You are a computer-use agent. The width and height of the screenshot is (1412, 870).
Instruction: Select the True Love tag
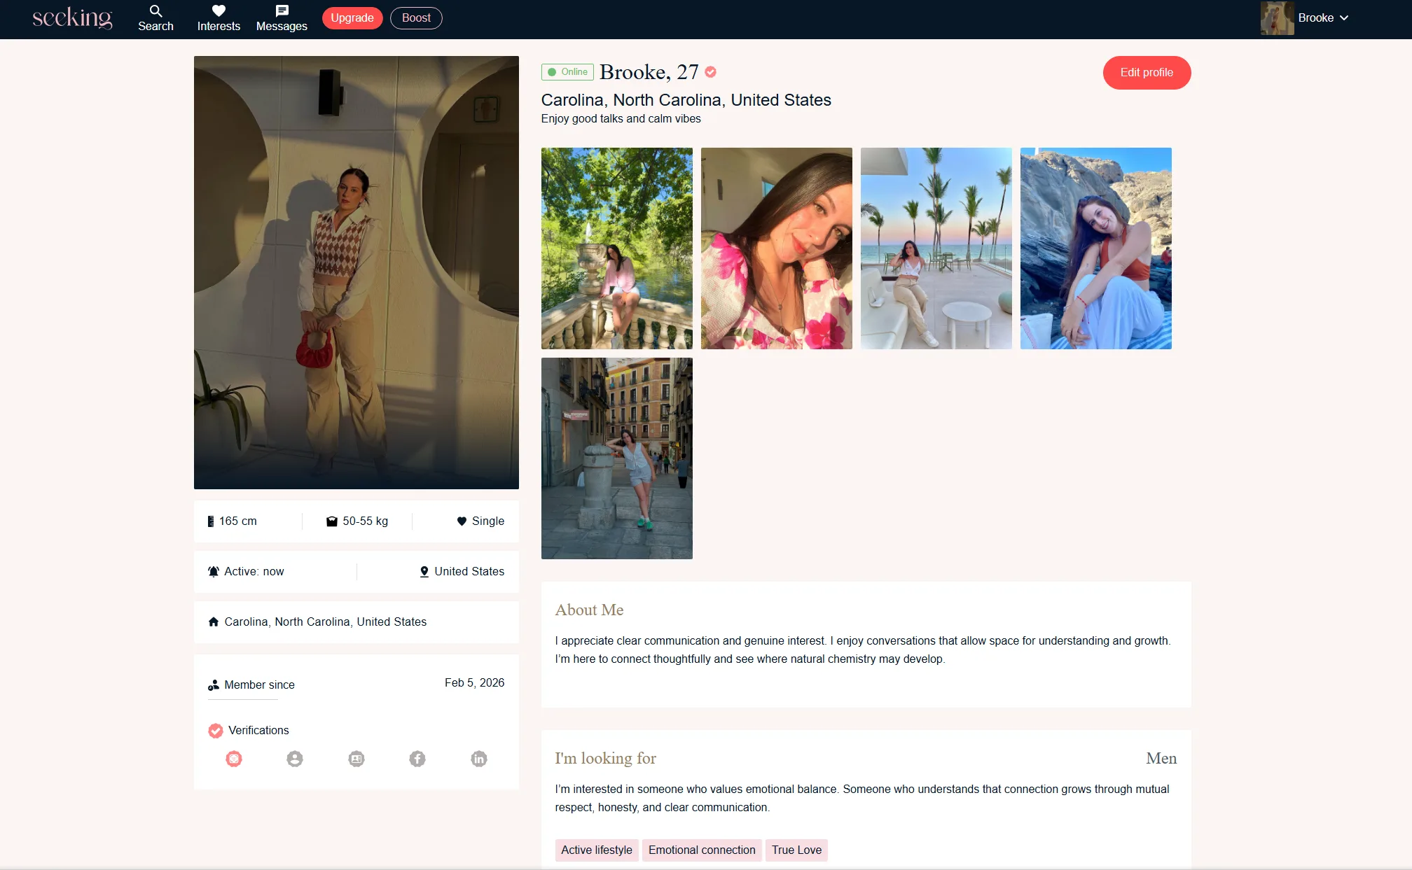pos(796,850)
